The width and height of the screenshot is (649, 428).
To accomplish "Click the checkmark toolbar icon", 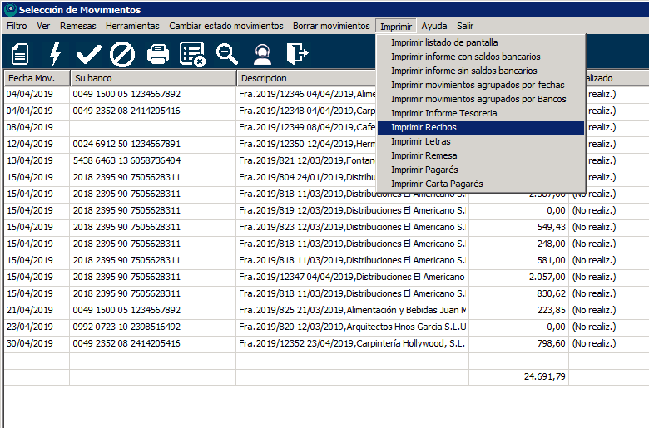I will (88, 54).
